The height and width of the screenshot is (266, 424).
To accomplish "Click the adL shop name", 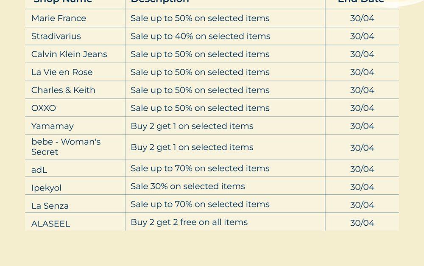I will coord(39,170).
